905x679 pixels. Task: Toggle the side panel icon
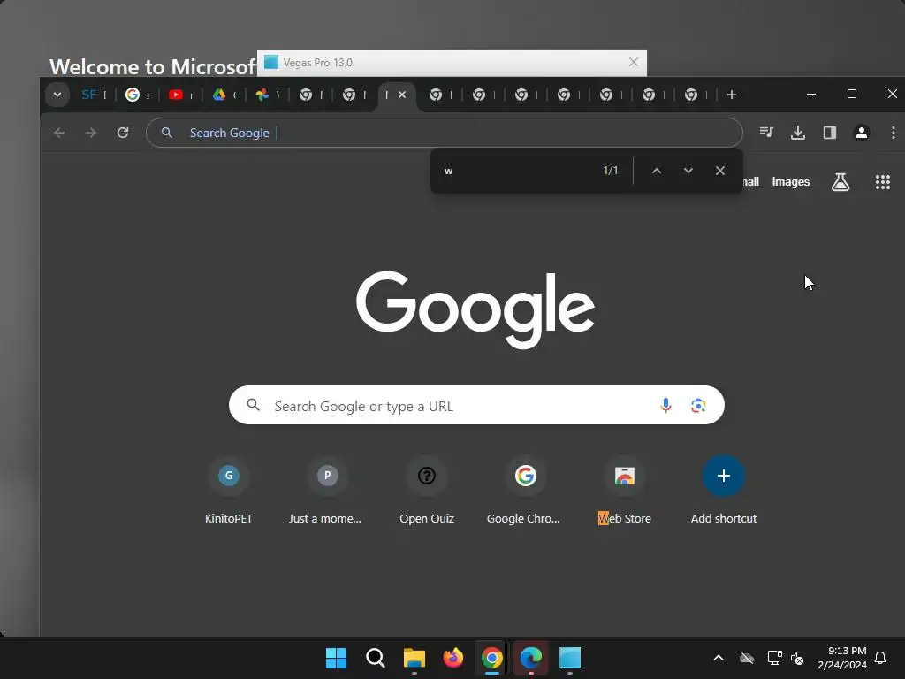pos(830,133)
